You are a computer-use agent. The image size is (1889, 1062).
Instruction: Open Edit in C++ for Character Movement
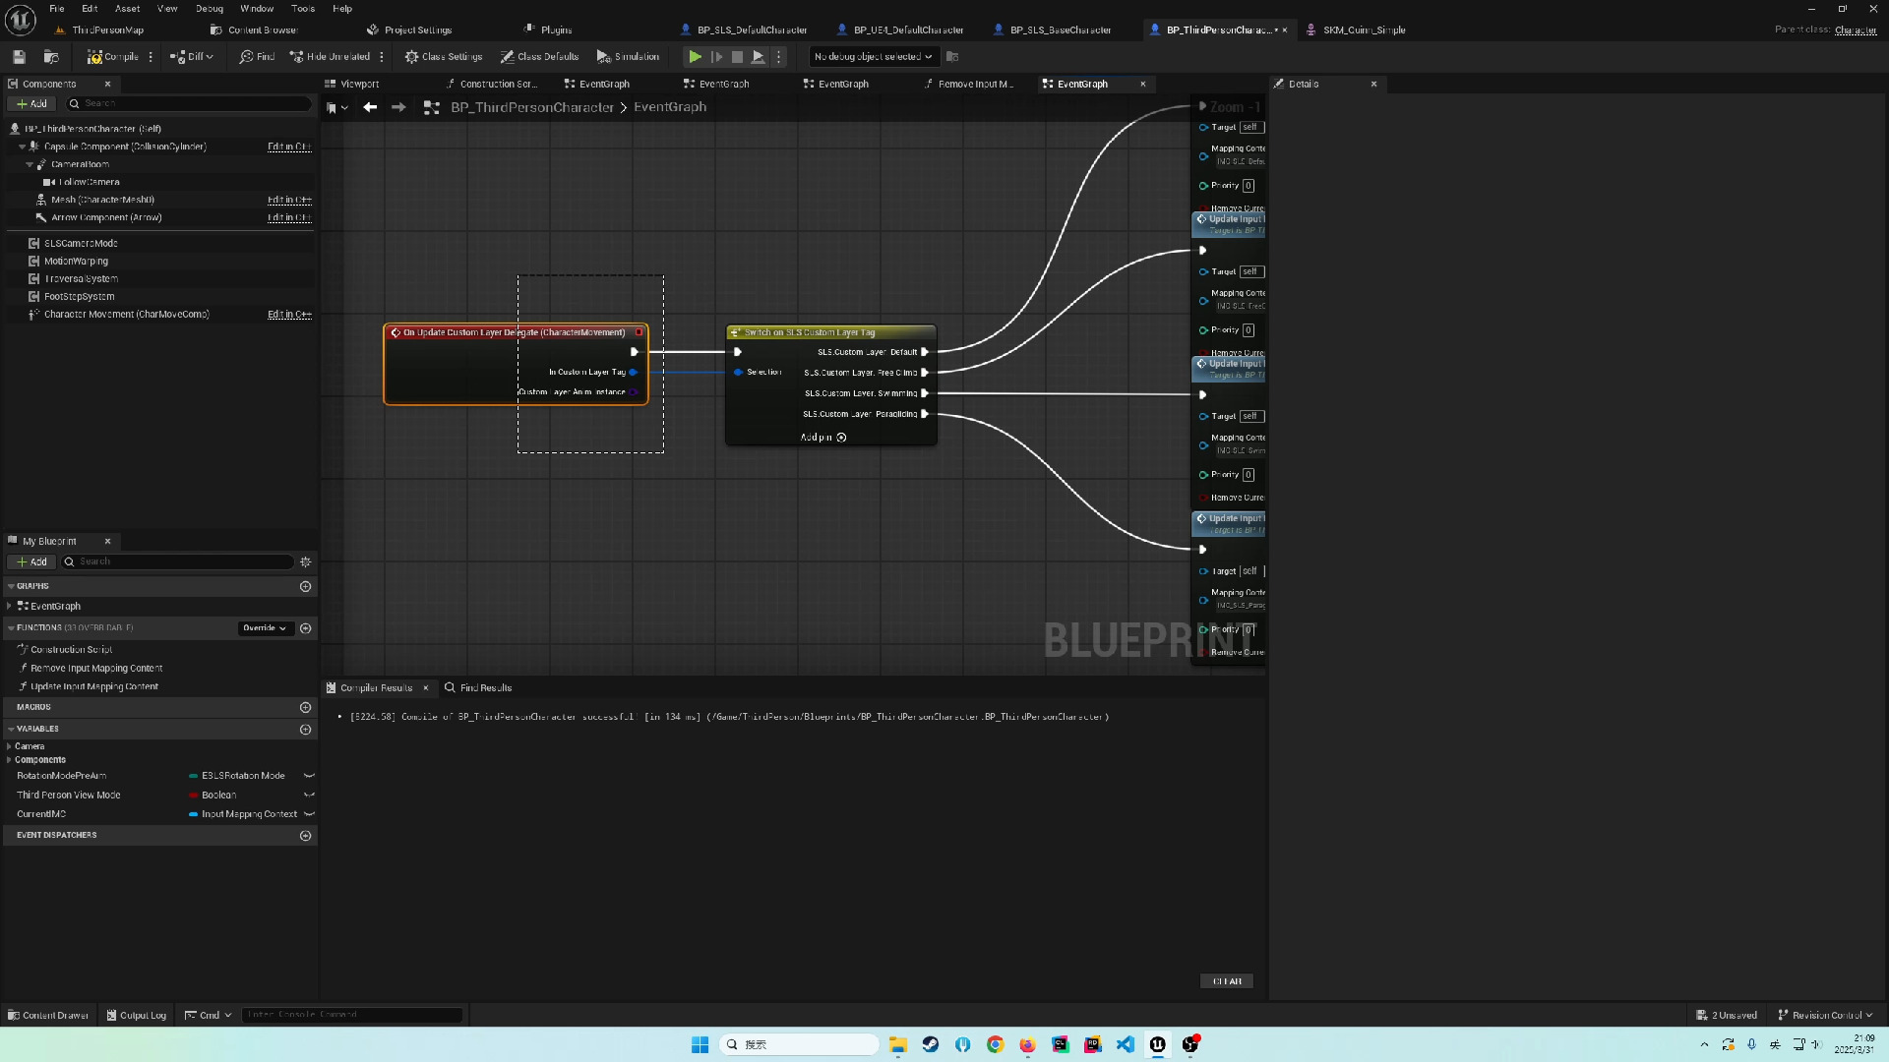(x=289, y=315)
